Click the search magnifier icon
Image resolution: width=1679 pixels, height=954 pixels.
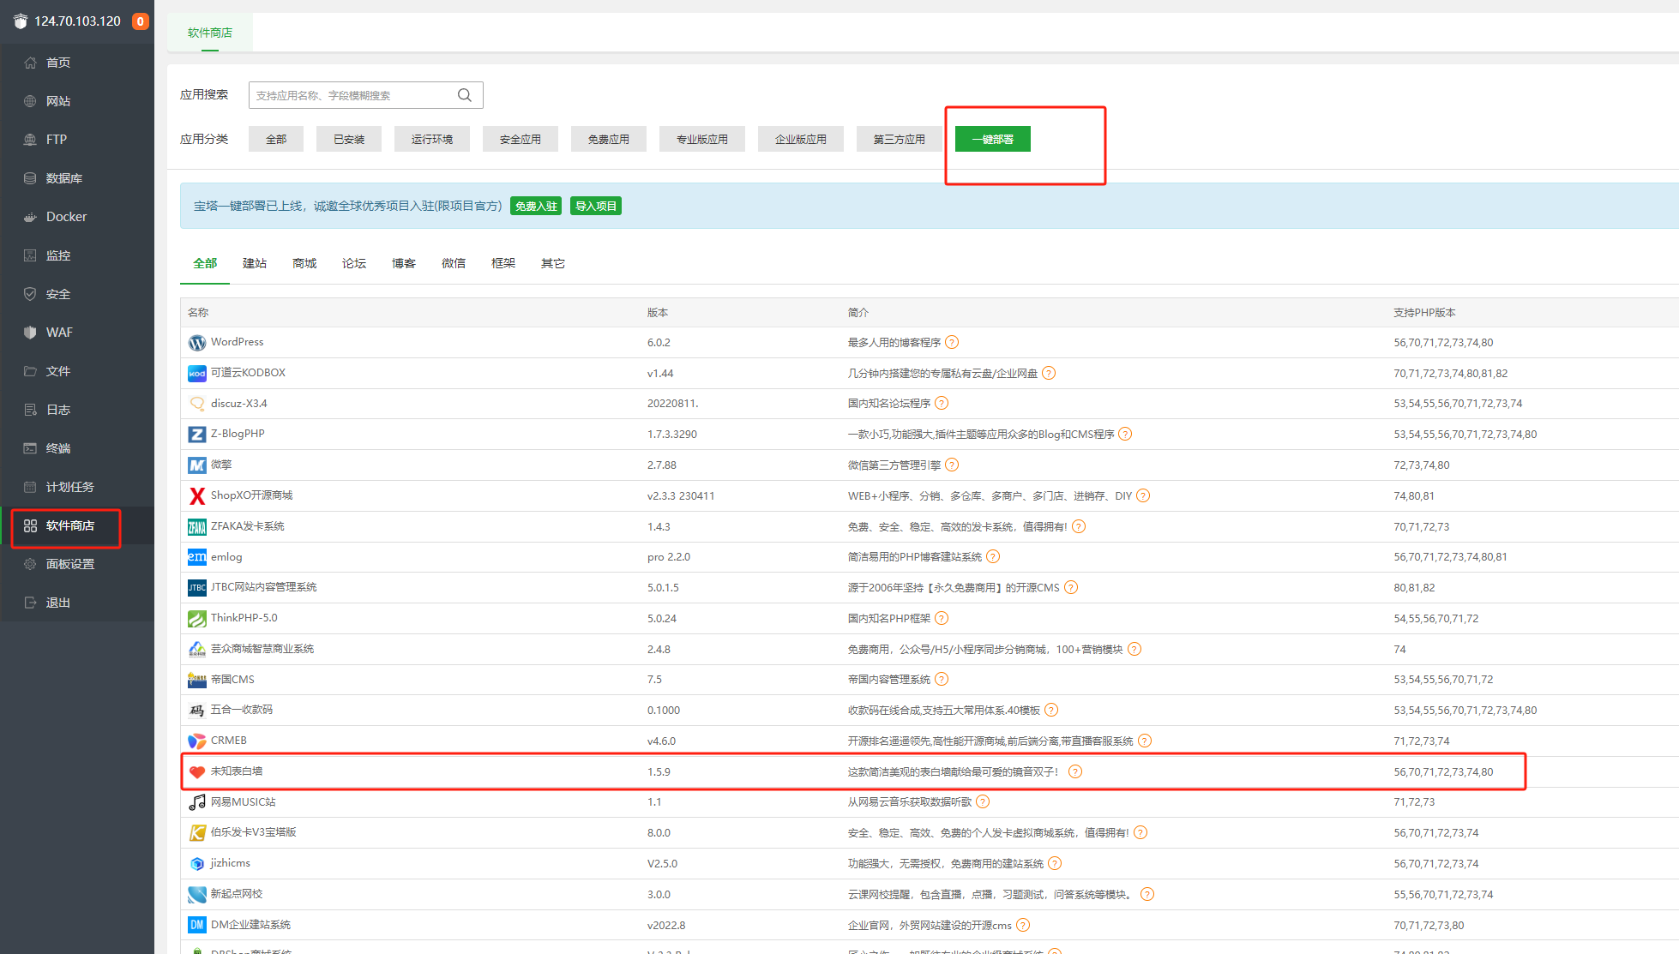tap(465, 95)
